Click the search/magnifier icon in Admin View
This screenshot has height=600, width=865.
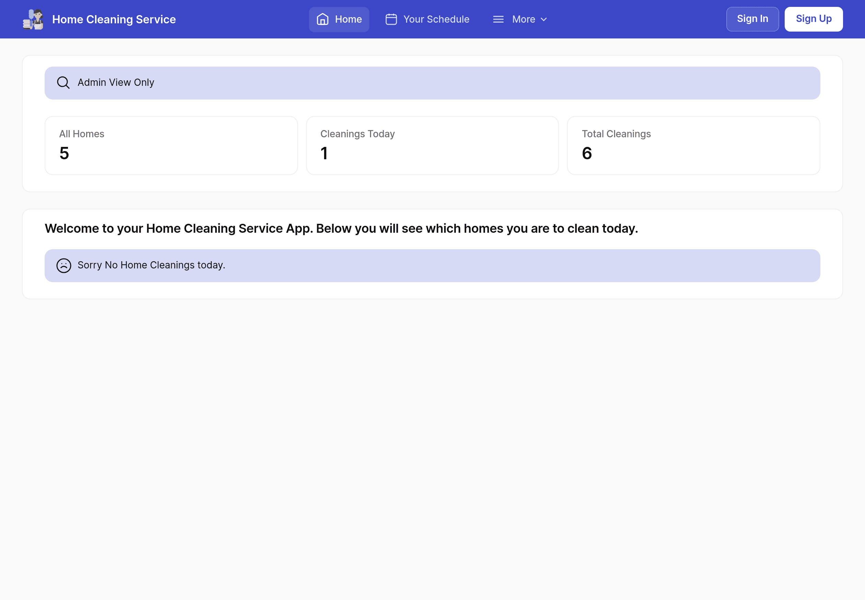(x=63, y=82)
